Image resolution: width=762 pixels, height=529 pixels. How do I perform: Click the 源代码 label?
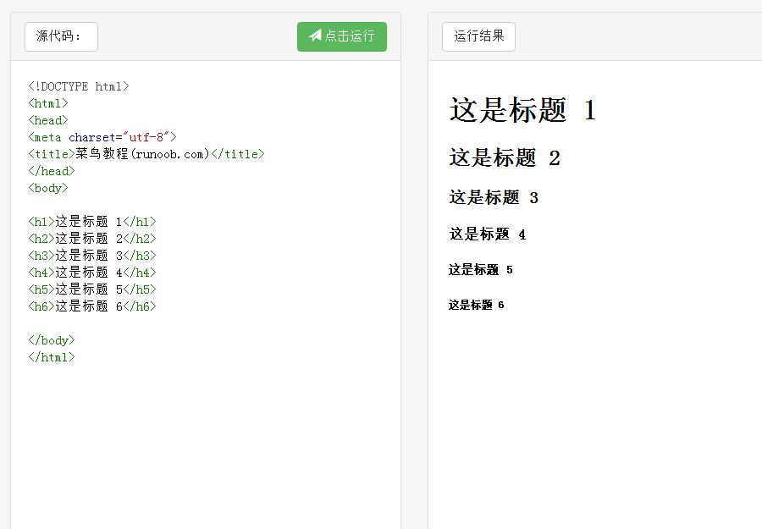(59, 36)
